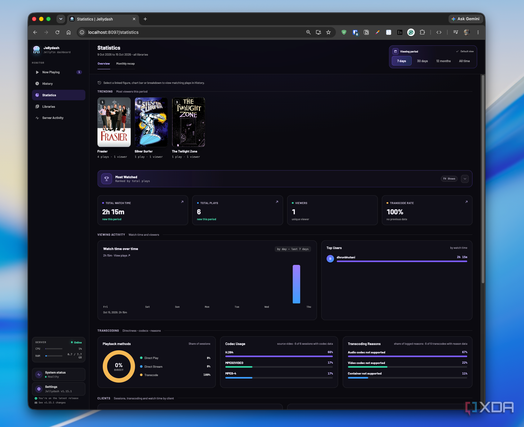524x427 pixels.
Task: Click Thursday watch time bar
Action: coord(296,284)
